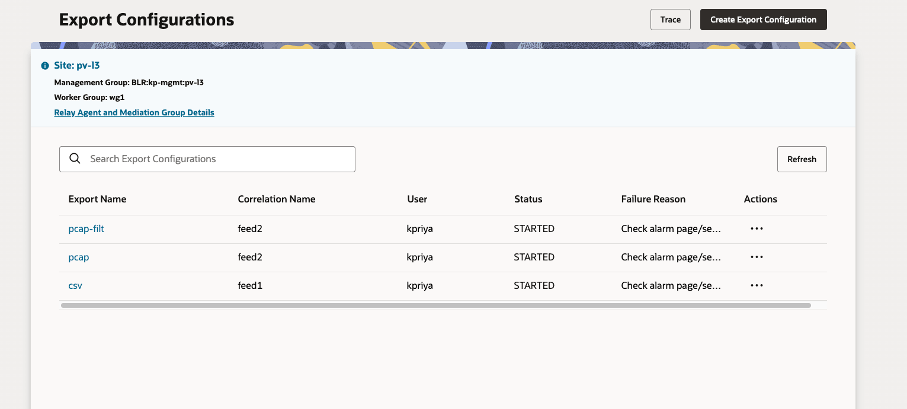The height and width of the screenshot is (409, 907).
Task: Sort the table by Status column
Action: [x=528, y=199]
